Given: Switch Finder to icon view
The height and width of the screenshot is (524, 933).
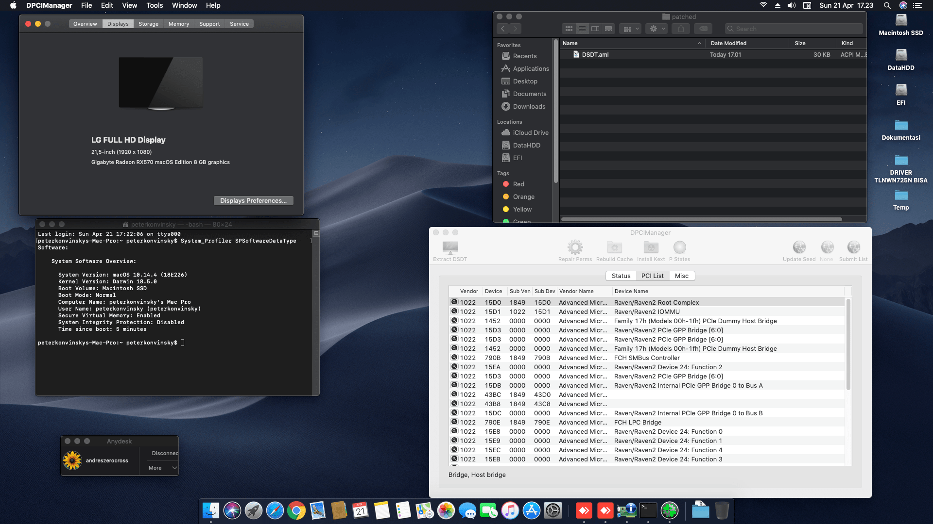Looking at the screenshot, I should tap(569, 29).
